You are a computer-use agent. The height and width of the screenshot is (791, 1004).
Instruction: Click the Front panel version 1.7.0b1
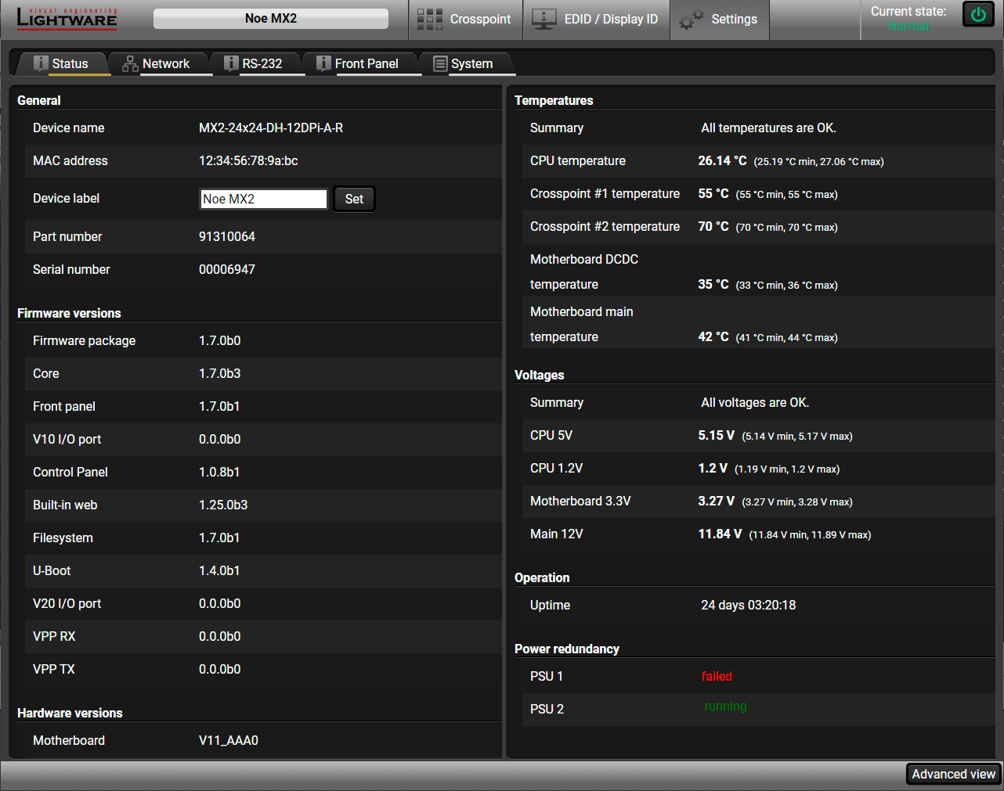(219, 406)
